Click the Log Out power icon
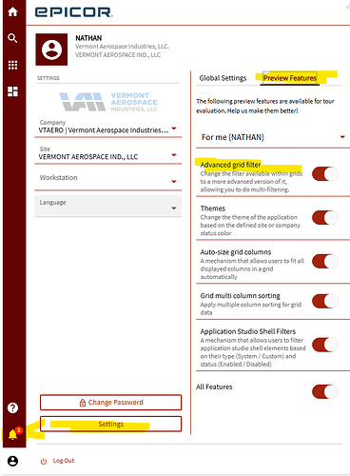Viewport: 350px width, 476px height. [44, 461]
